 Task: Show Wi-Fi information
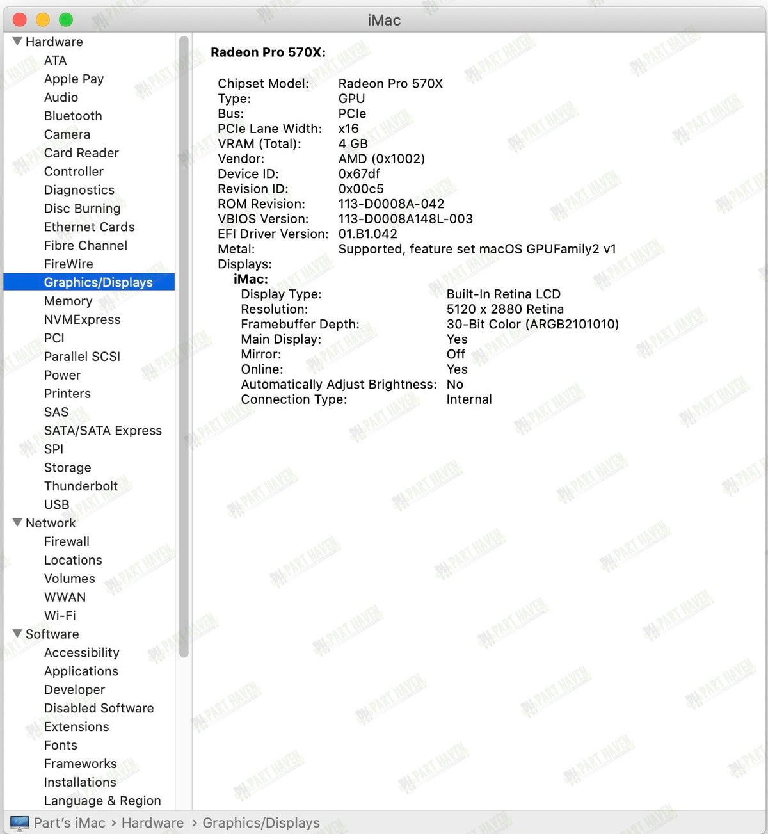[x=60, y=616]
